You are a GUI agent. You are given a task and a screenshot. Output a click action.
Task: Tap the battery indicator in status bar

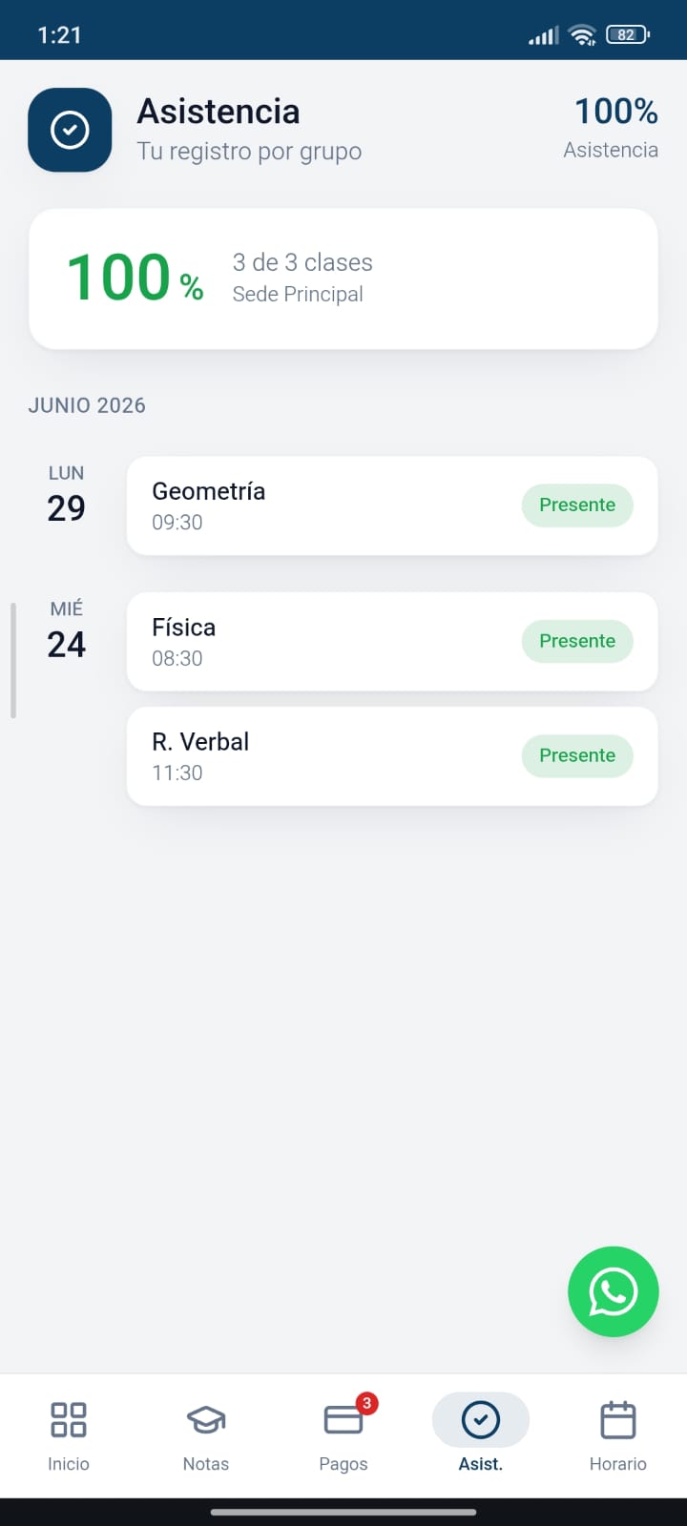(x=627, y=34)
